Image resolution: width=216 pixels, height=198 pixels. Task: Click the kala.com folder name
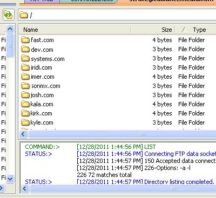42,104
